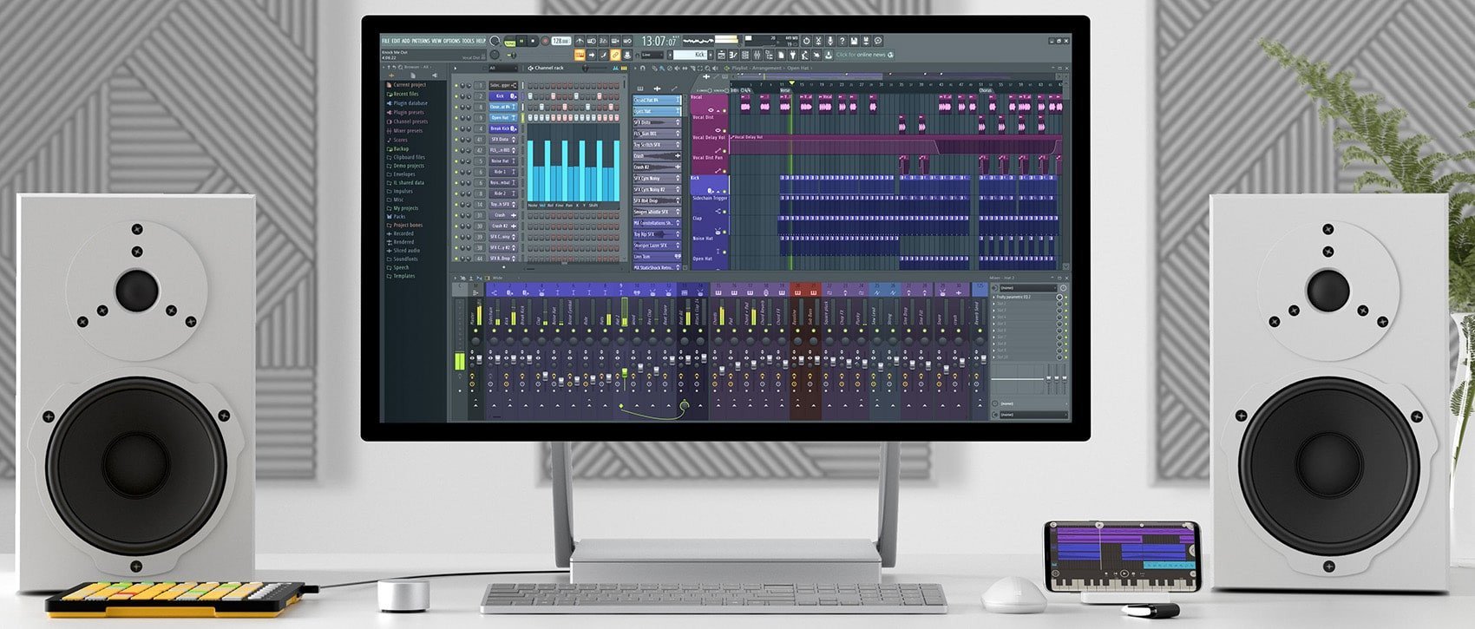1475x629 pixels.
Task: Click the blank document icon in toolbar
Action: 781,55
